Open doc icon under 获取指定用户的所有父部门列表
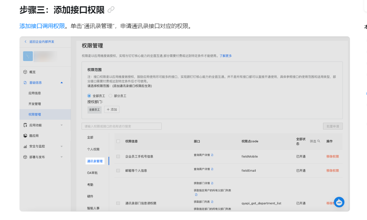This screenshot has height=220, width=367. [196, 195]
